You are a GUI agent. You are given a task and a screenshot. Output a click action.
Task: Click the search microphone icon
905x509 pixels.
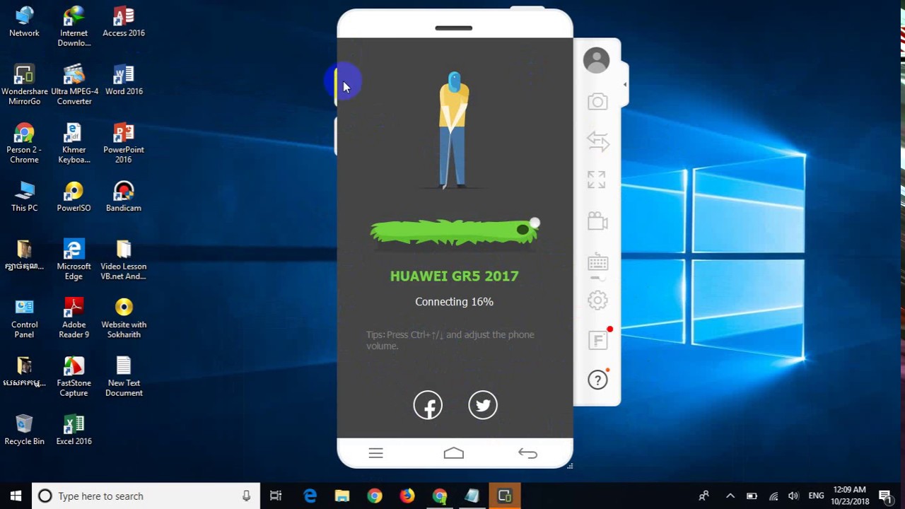246,496
